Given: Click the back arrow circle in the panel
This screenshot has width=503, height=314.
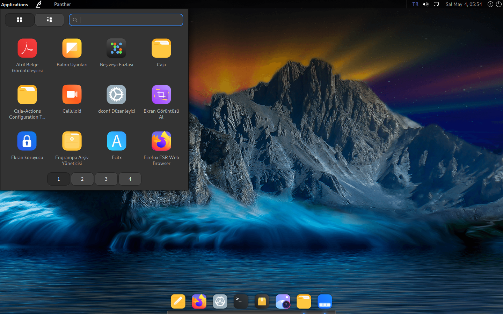Looking at the screenshot, I should [490, 4].
